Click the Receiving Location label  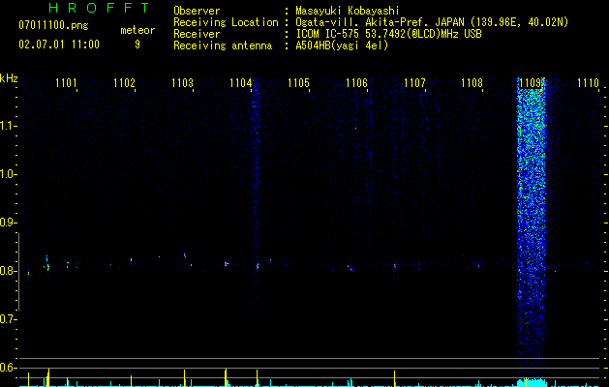[226, 22]
